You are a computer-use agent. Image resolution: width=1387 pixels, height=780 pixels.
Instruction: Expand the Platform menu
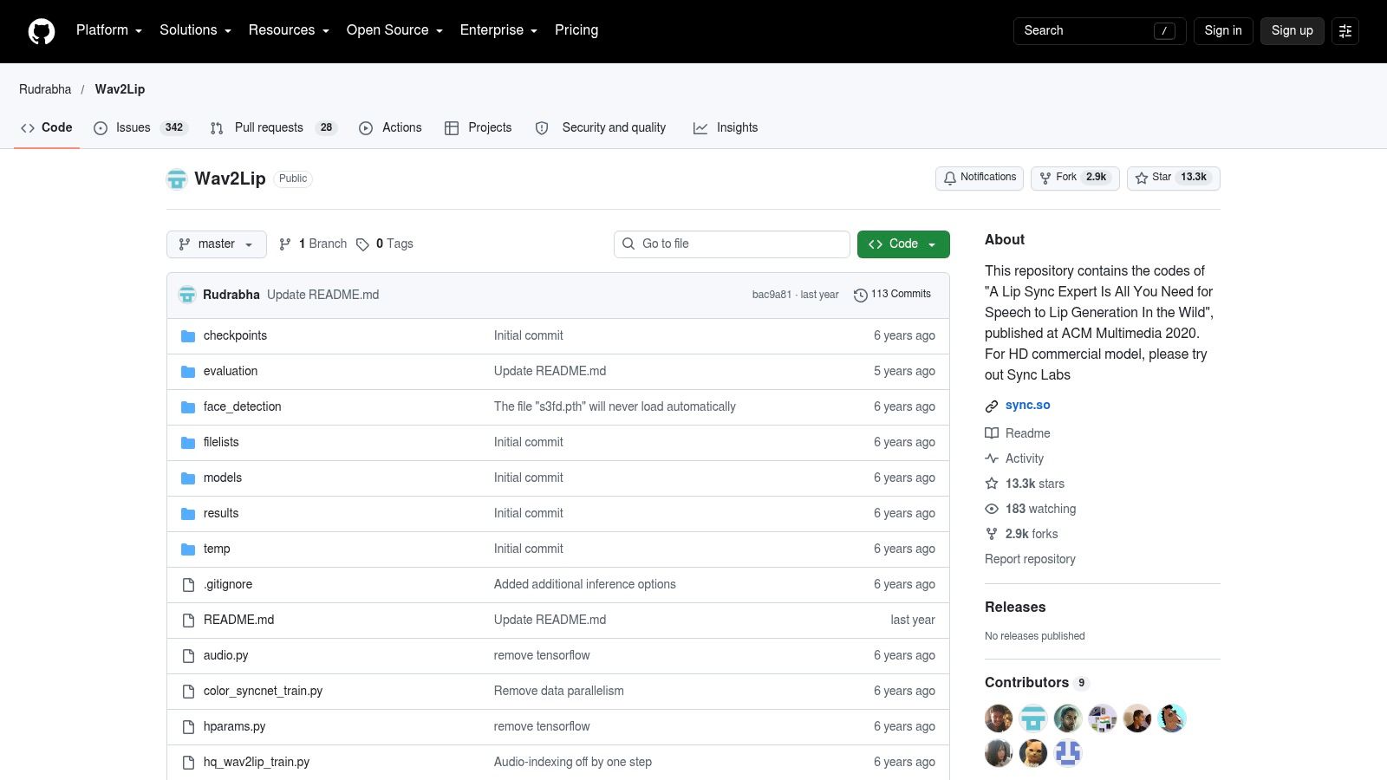tap(108, 30)
